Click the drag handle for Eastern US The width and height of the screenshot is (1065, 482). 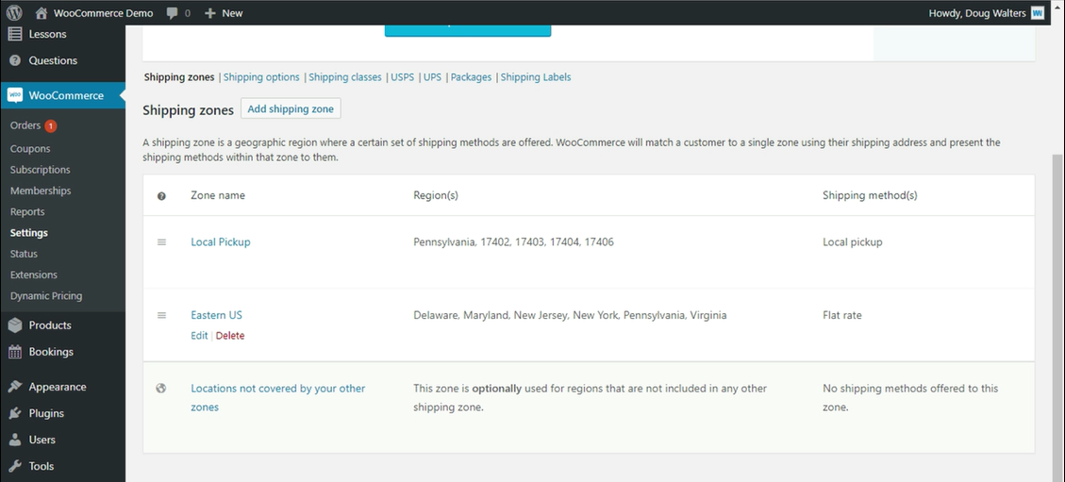[161, 315]
